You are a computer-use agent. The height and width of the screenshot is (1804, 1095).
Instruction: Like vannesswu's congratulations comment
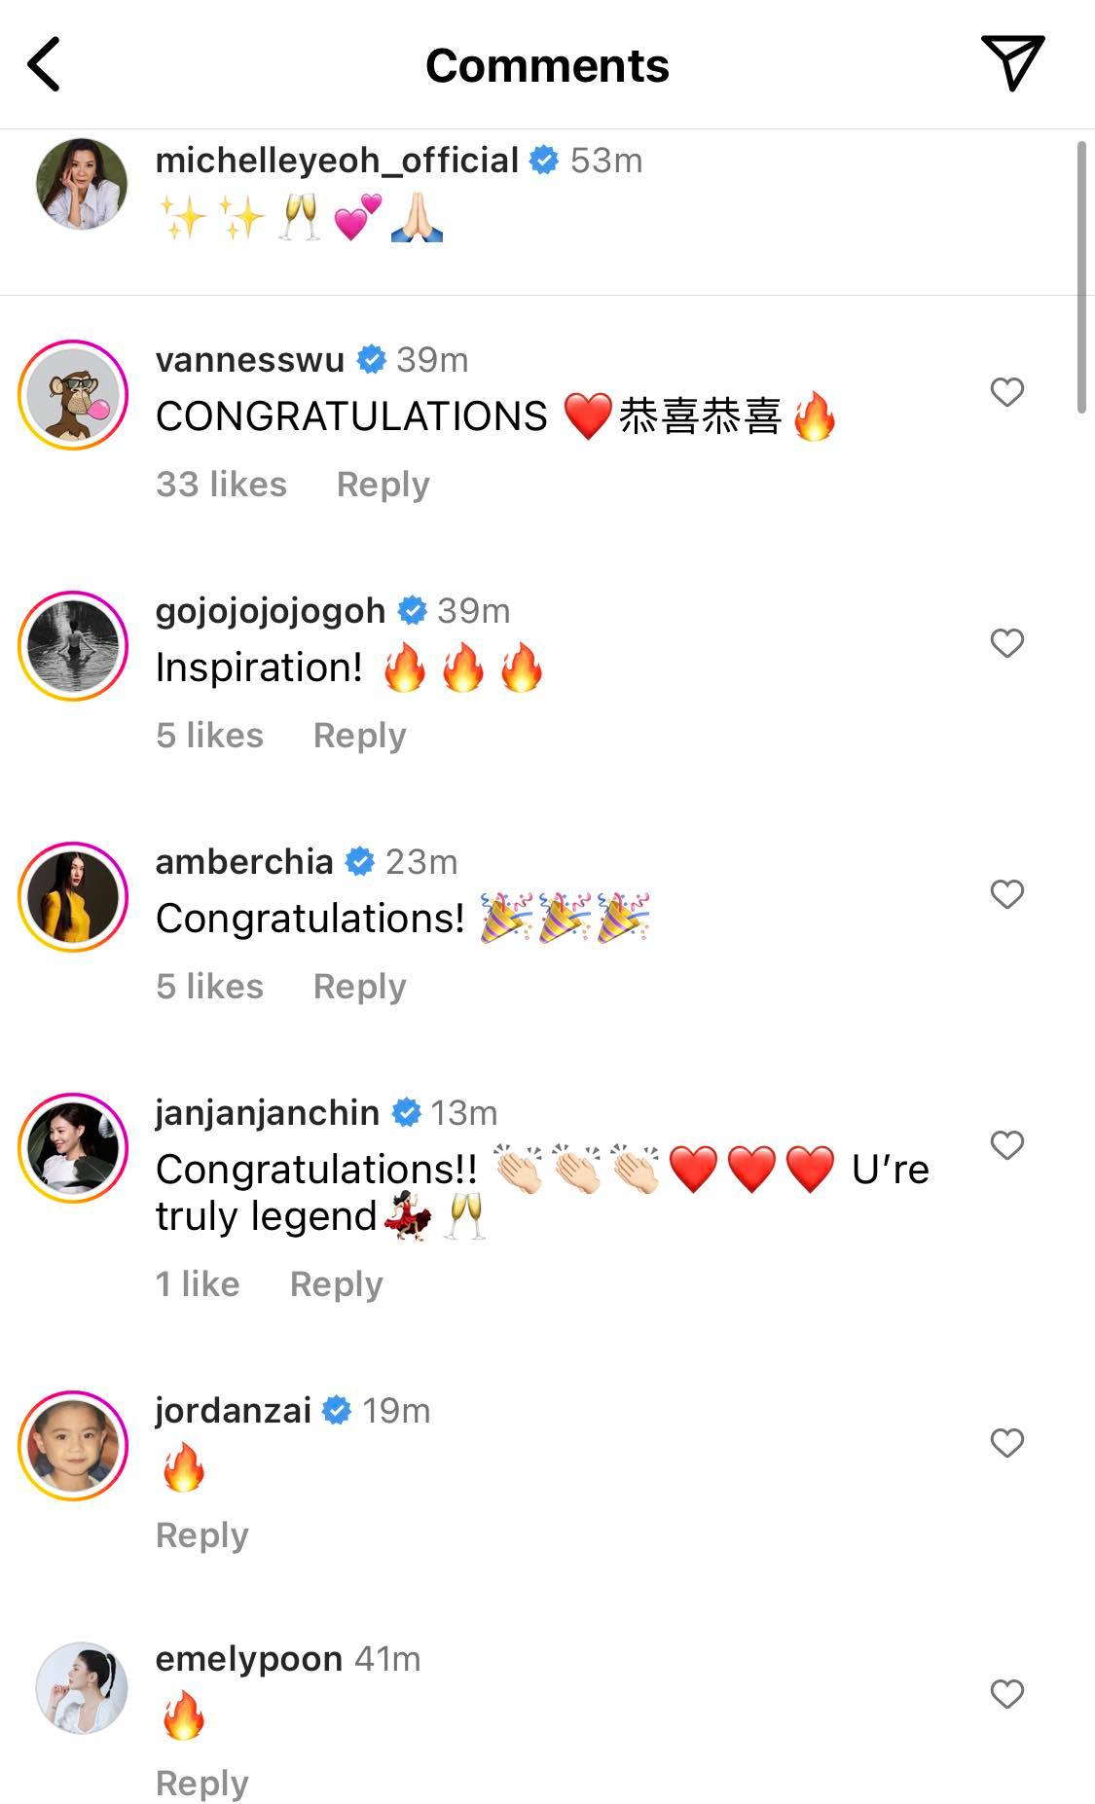click(x=1006, y=392)
